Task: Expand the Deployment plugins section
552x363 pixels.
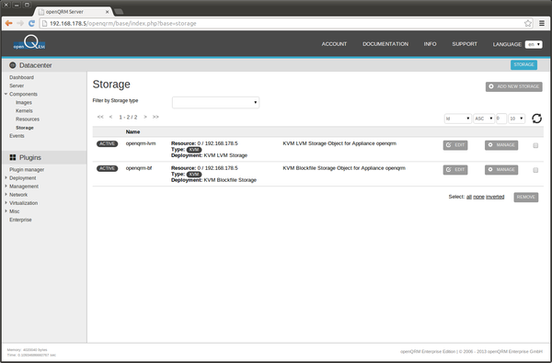Action: 6,177
